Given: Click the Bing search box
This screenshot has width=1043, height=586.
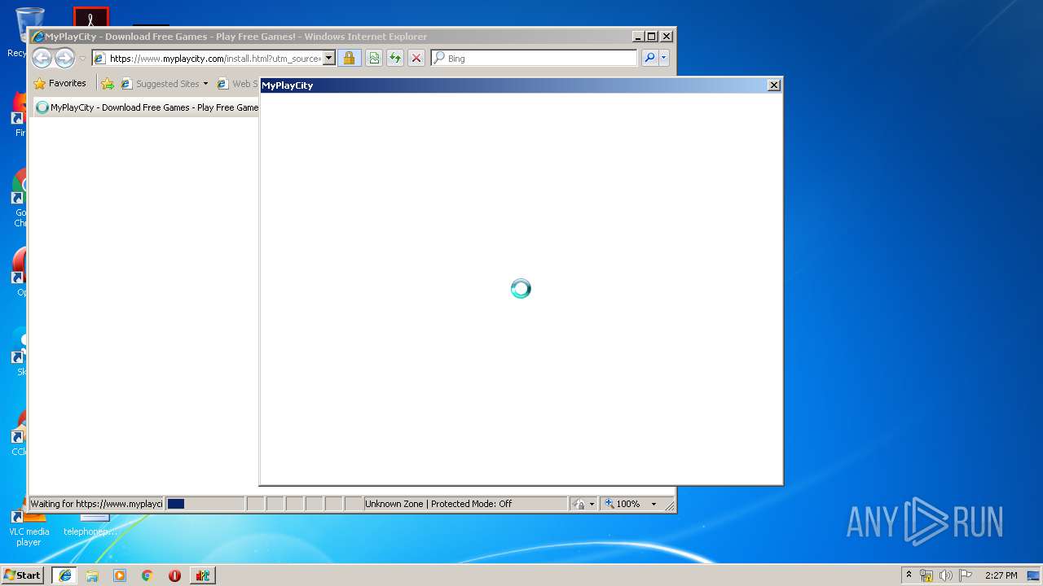Looking at the screenshot, I should 534,58.
